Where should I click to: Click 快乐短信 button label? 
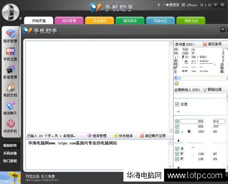tap(126, 136)
